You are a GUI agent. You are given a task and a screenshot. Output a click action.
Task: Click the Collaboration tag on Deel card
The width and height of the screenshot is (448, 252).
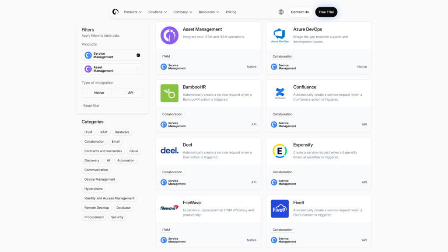pyautogui.click(x=172, y=172)
